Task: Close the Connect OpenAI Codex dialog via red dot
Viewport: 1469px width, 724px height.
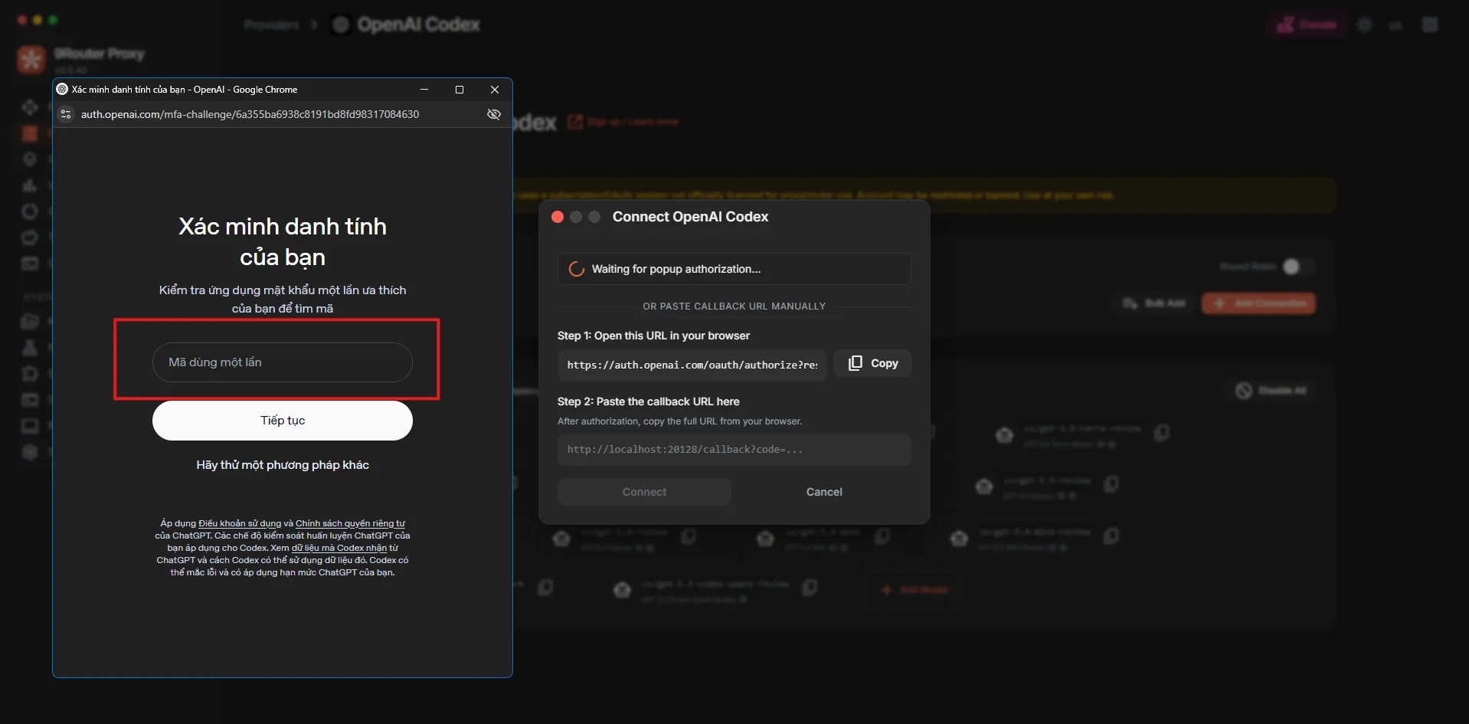Action: pos(558,217)
